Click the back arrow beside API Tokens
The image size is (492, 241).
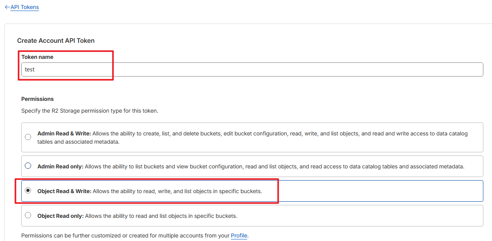pyautogui.click(x=7, y=7)
